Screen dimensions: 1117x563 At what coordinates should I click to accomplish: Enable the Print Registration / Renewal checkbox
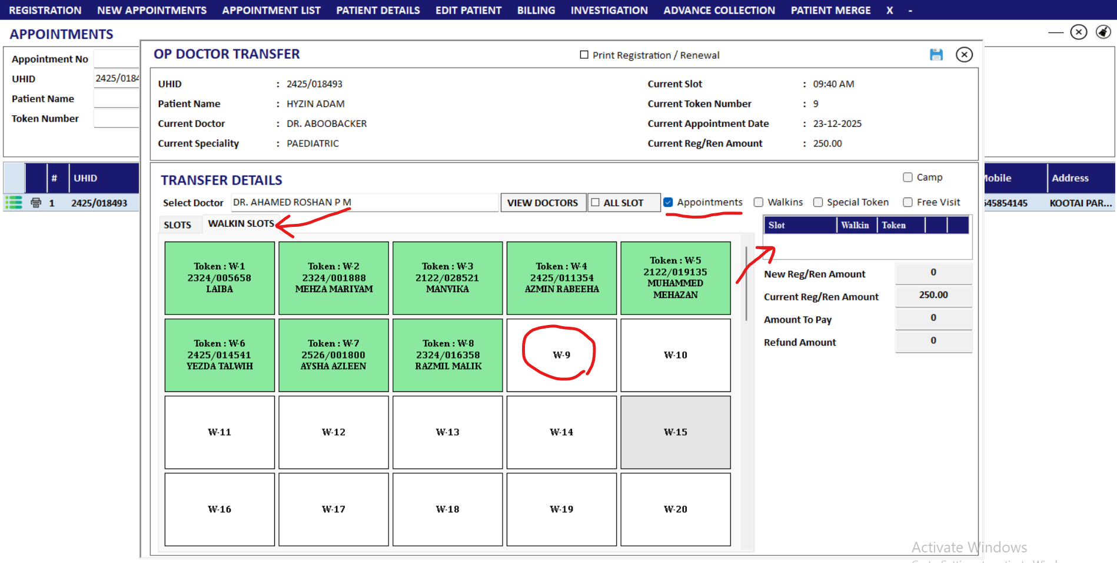tap(584, 55)
